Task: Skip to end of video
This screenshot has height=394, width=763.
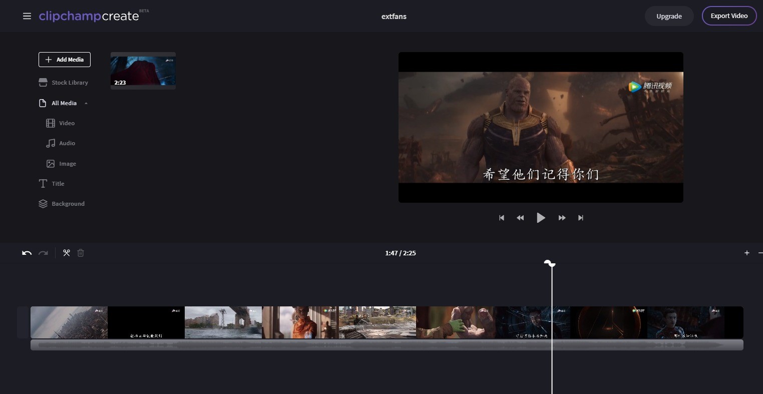Action: click(x=580, y=218)
